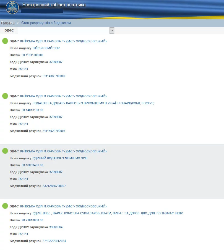Select payment code 30 11011000 00
Screen dimensions: 224x250
click(x=32, y=55)
